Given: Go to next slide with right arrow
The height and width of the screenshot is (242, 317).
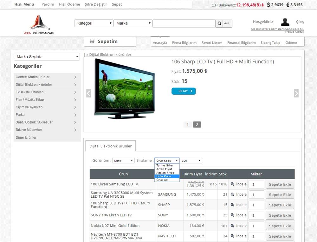Looking at the screenshot, I should (296, 93).
